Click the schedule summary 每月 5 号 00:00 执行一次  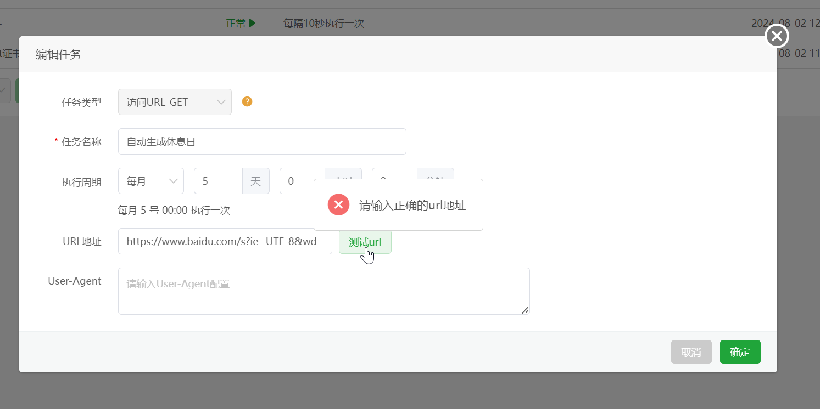click(x=174, y=210)
